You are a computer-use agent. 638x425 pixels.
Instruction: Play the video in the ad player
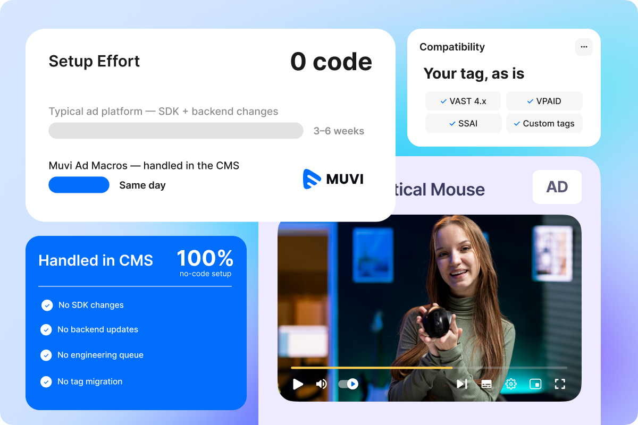pyautogui.click(x=298, y=384)
